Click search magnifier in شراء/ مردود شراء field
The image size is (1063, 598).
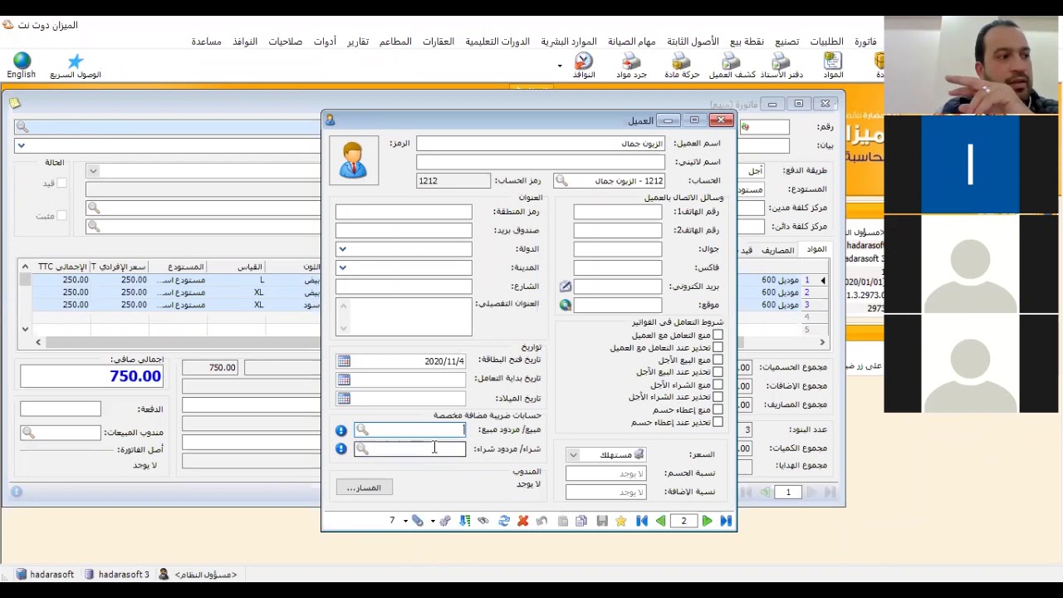tap(362, 448)
